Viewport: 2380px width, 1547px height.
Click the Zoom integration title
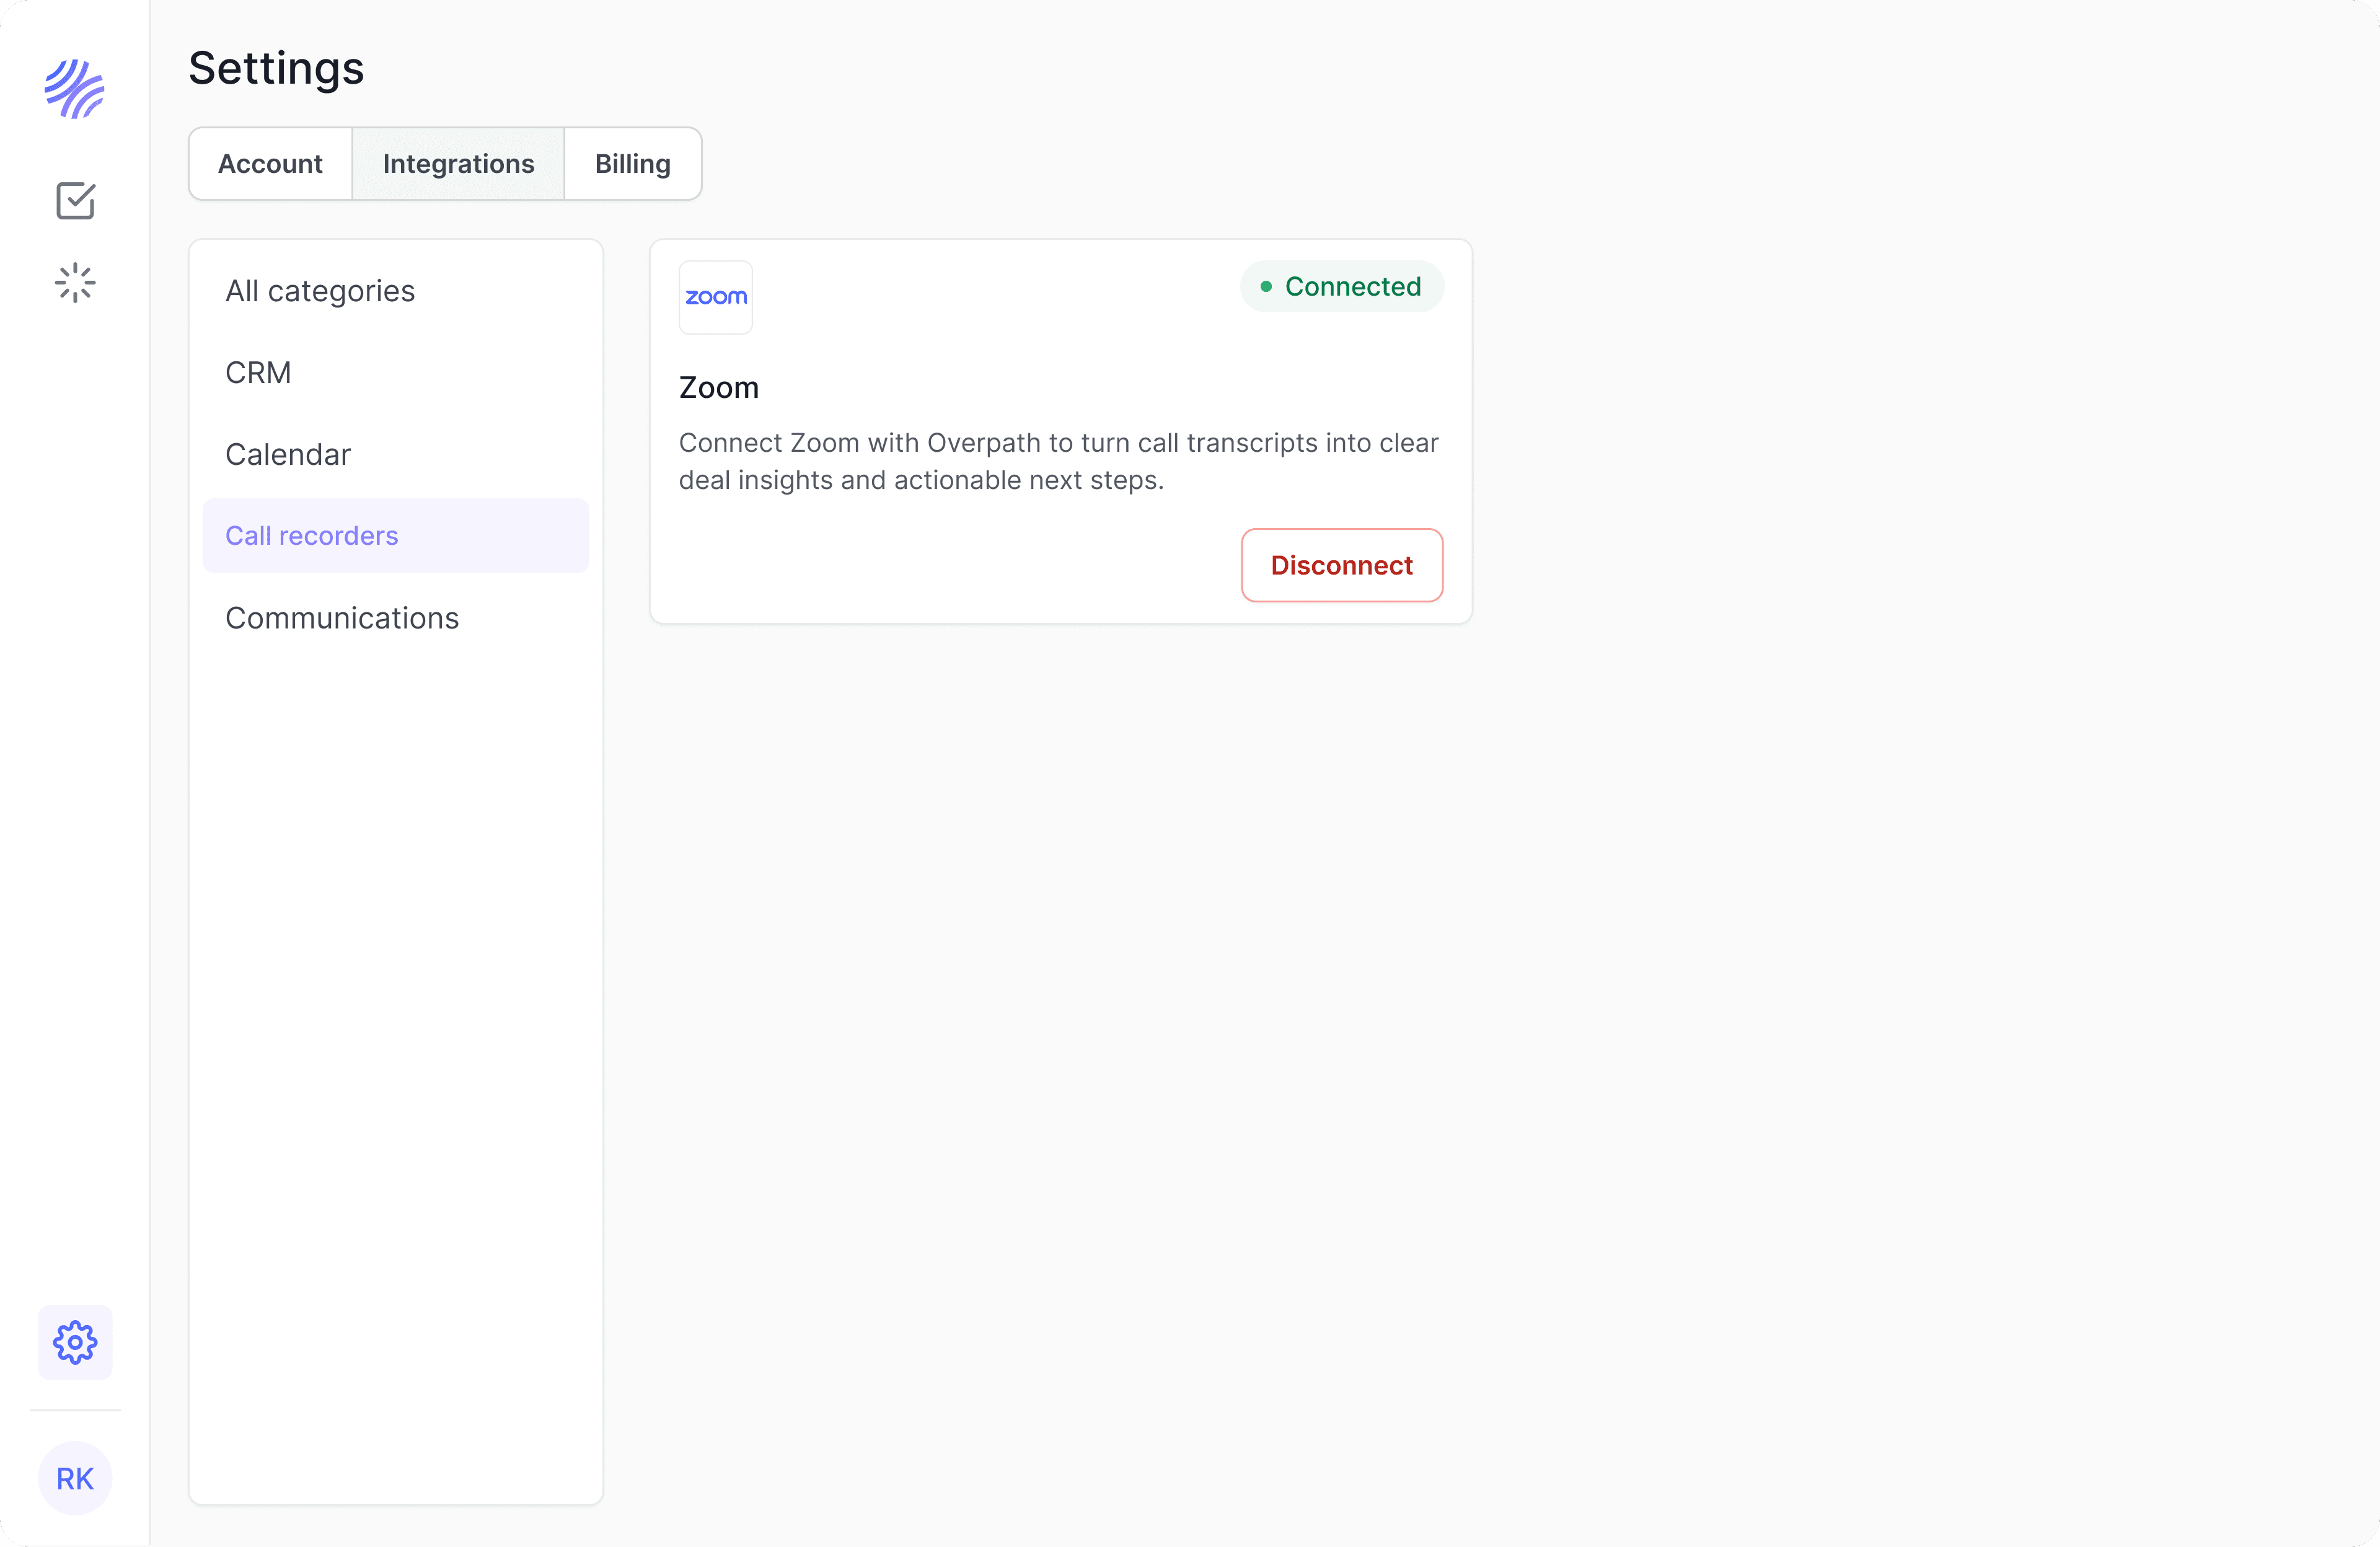(719, 388)
